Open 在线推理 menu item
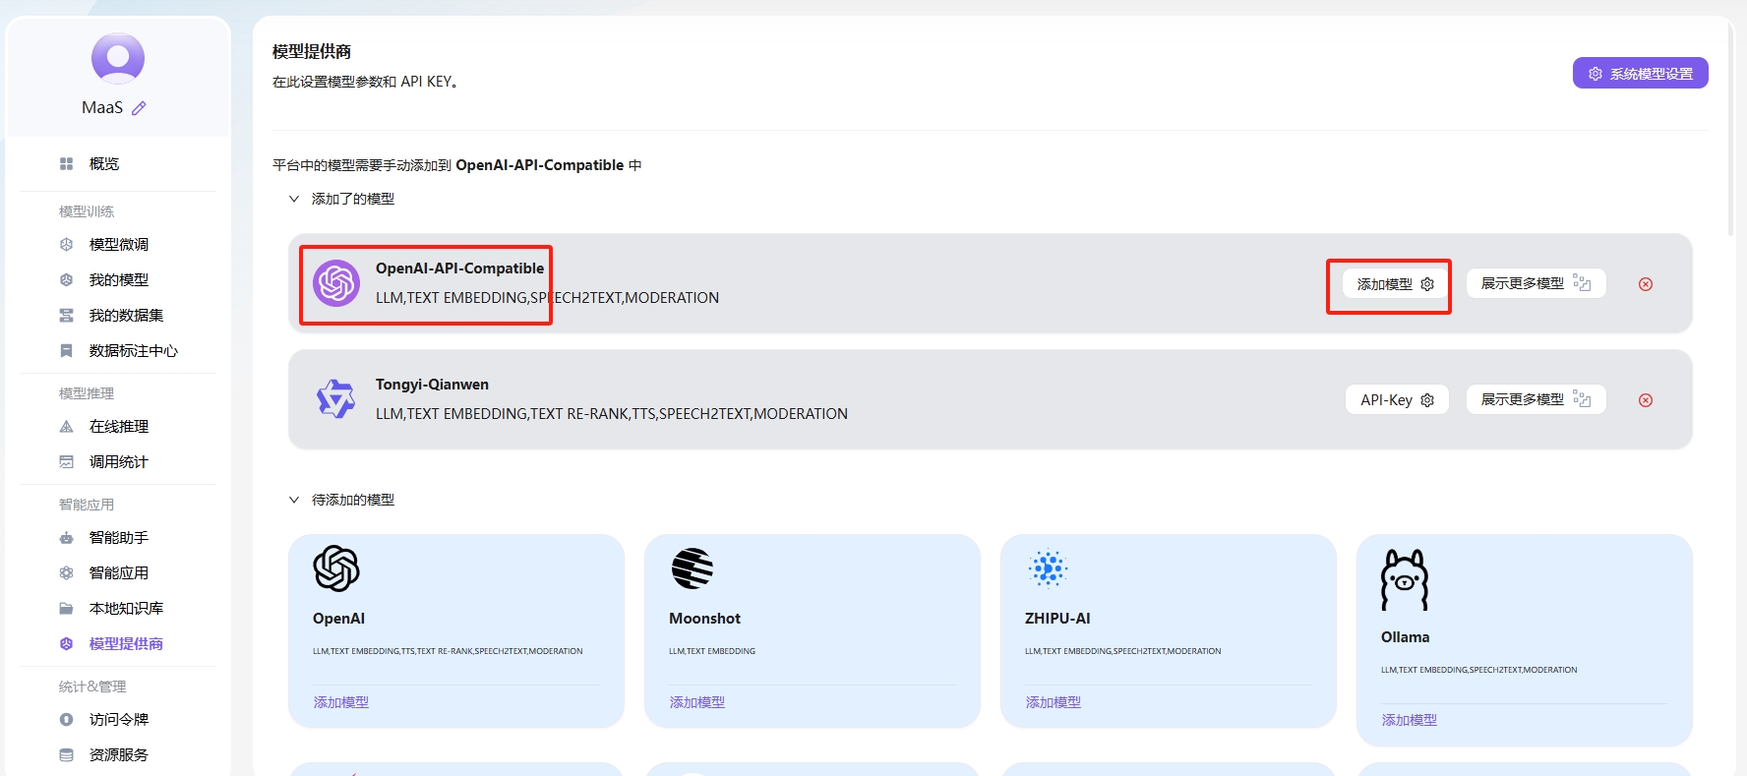1747x776 pixels. pyautogui.click(x=118, y=427)
